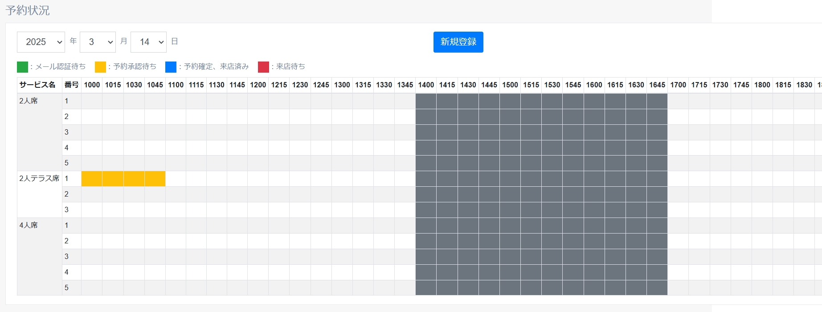
Task: Select yellow reservation at 1000 on 2人テラス席 1
Action: [92, 179]
